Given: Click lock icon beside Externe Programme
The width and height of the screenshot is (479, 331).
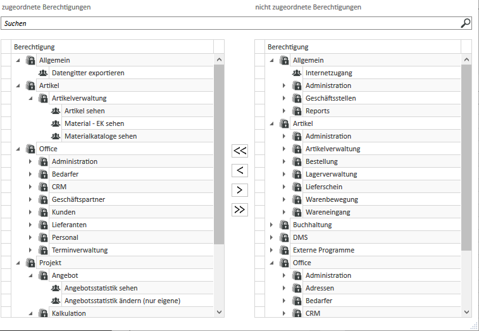Looking at the screenshot, I should click(x=284, y=250).
